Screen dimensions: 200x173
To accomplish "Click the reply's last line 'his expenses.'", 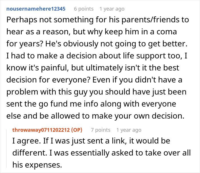I will [37, 165].
